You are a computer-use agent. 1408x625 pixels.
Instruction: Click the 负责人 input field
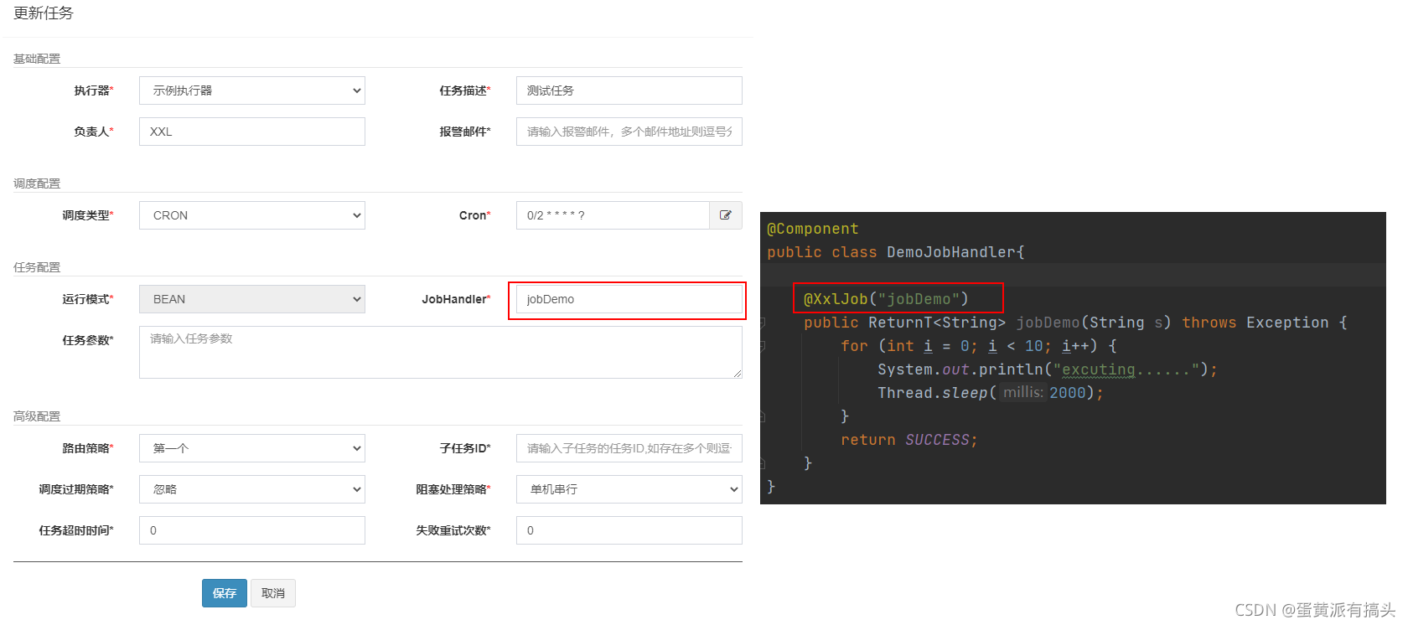(252, 132)
